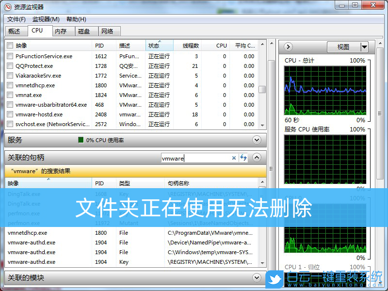Maximize the Resource Monitor window
The height and width of the screenshot is (291, 388).
click(355, 5)
